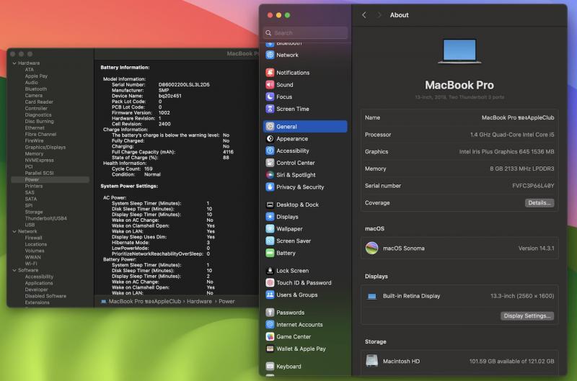
Task: Open the Accessibility icon
Action: tap(270, 151)
